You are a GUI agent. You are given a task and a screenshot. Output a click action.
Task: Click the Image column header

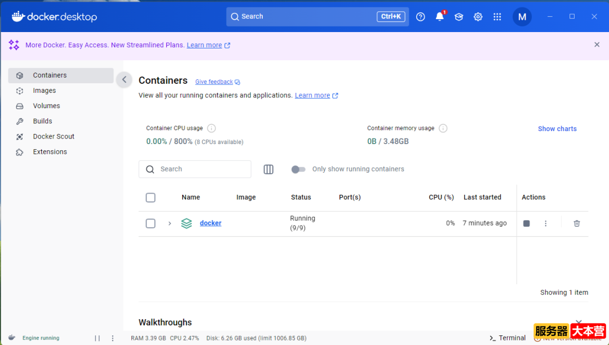246,198
